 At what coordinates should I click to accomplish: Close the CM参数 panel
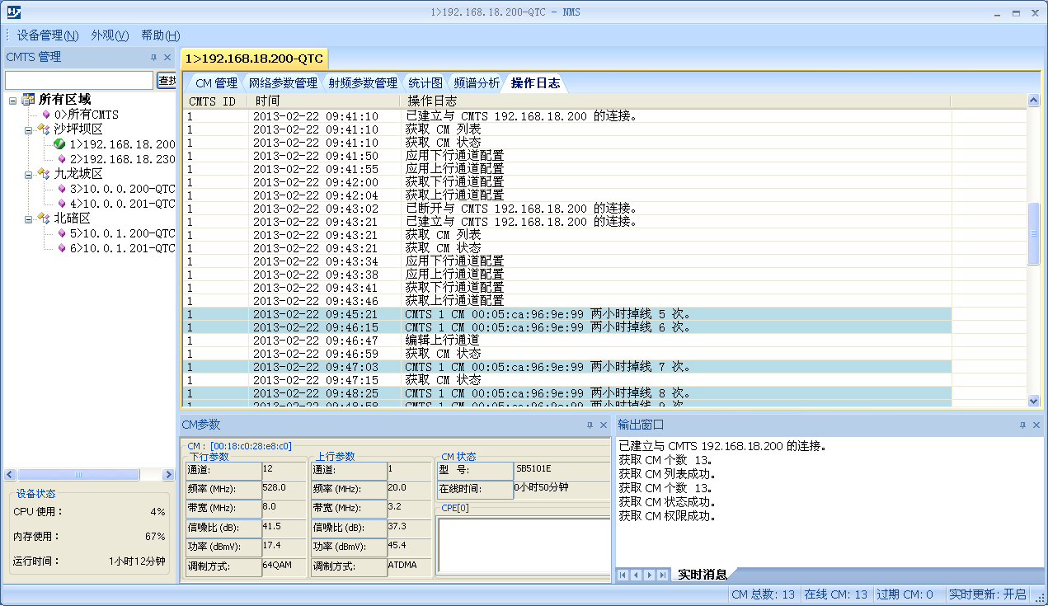click(x=604, y=425)
